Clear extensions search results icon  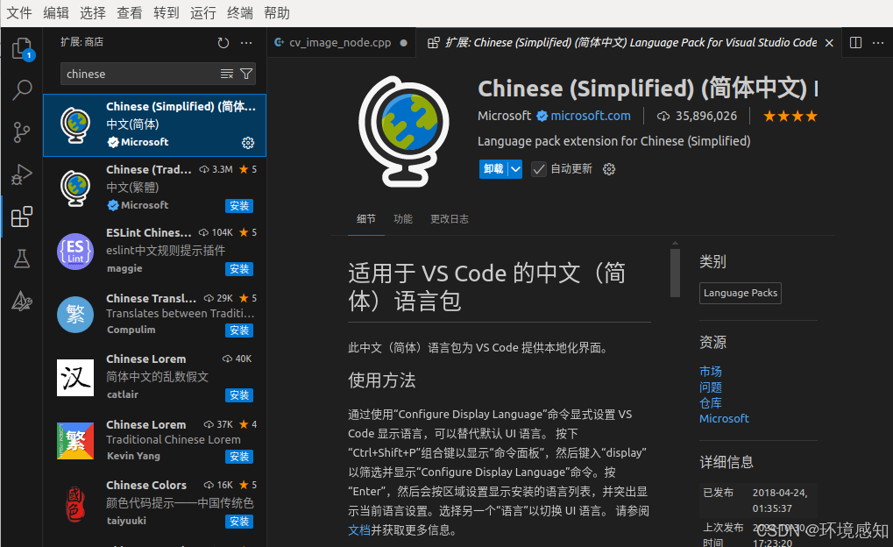point(227,74)
